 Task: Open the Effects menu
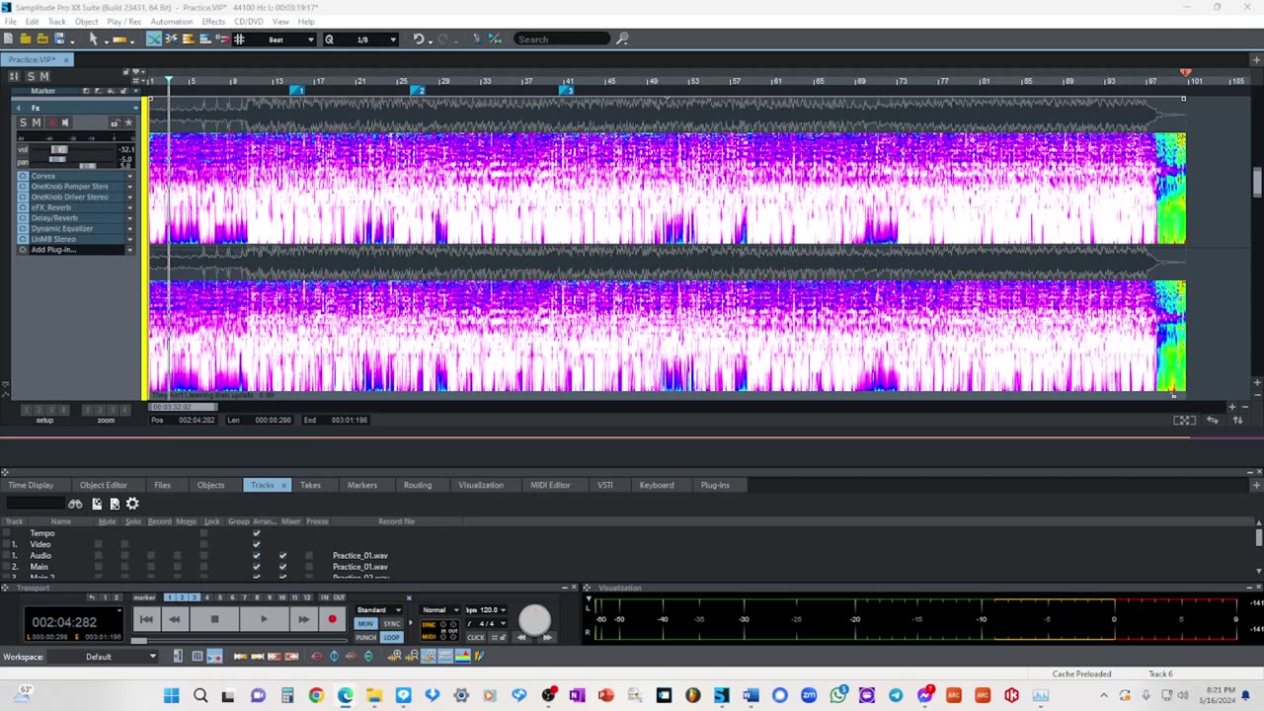point(213,22)
